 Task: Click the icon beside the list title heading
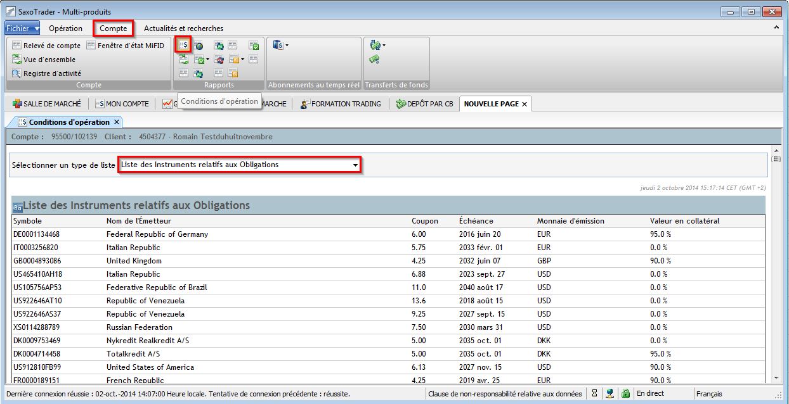click(18, 206)
